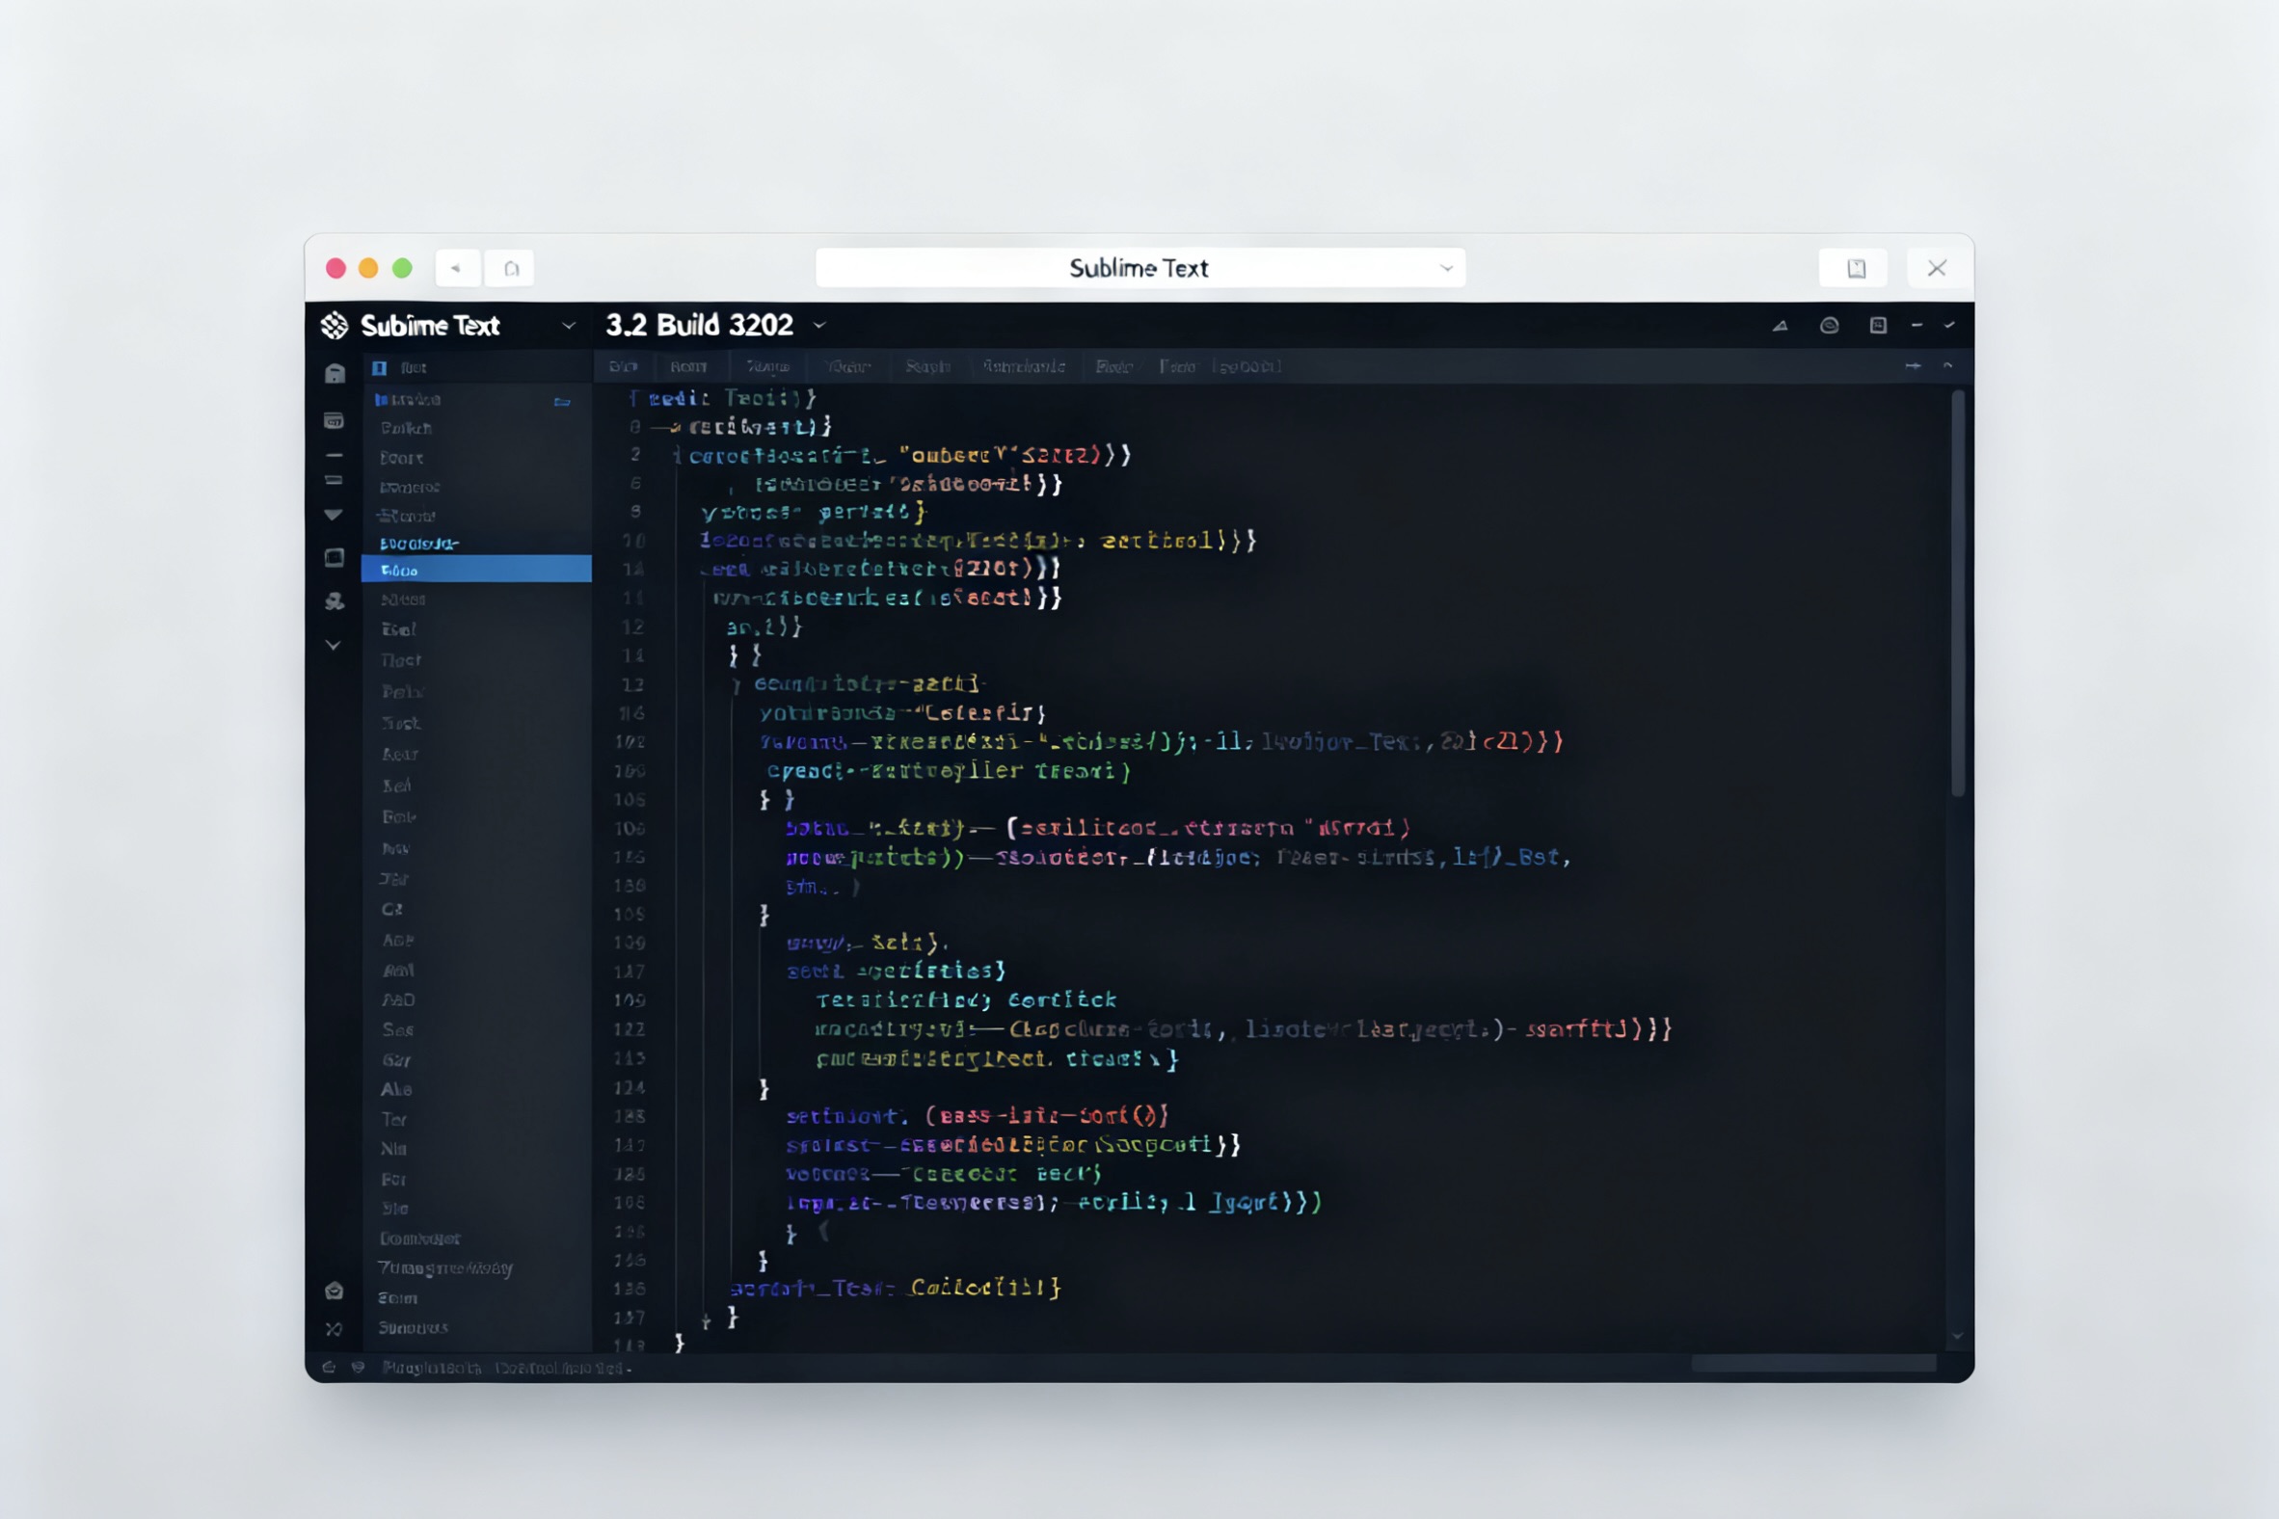The image size is (2279, 1519).
Task: Expand the chevron below the activity sidebar icons
Action: [x=334, y=645]
